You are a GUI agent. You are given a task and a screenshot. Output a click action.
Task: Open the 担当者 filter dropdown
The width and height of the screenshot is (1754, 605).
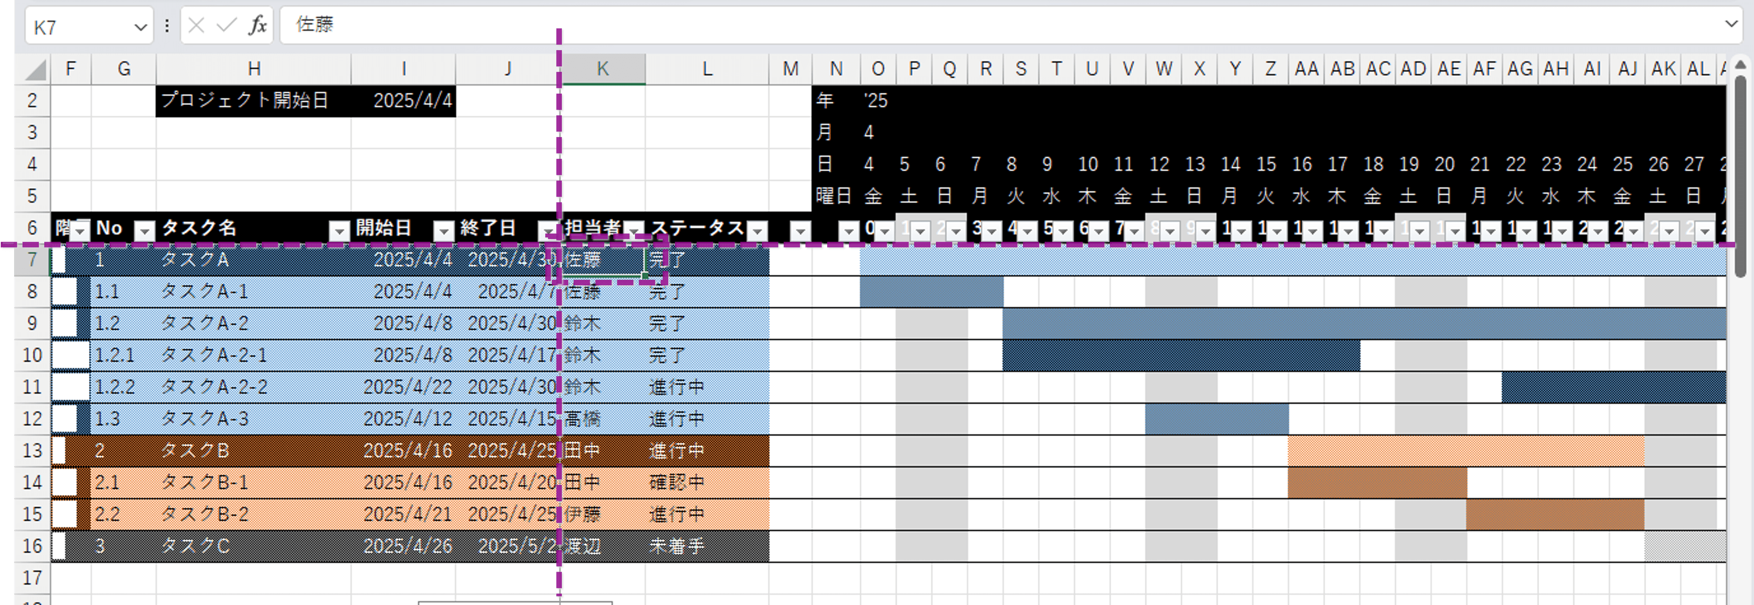point(634,230)
